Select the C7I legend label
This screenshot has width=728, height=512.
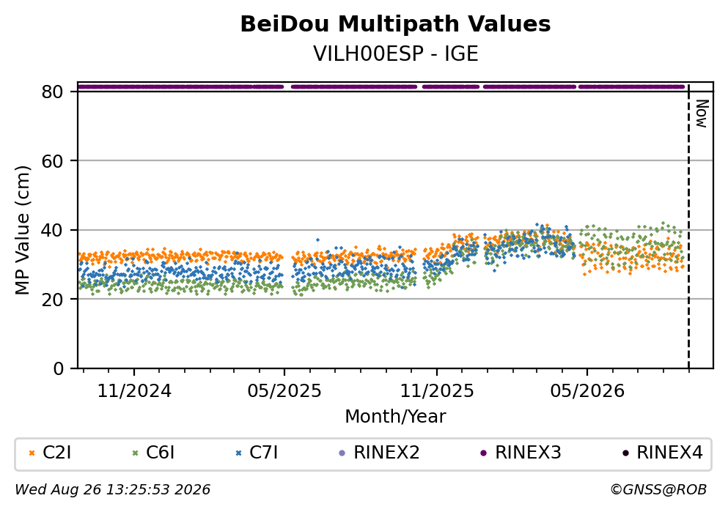click(x=264, y=453)
